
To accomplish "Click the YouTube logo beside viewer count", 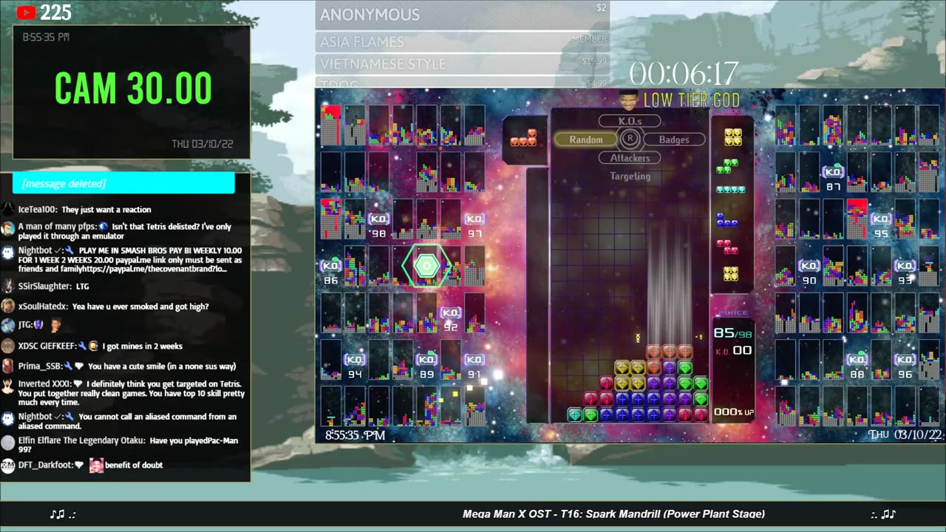I will (x=27, y=13).
